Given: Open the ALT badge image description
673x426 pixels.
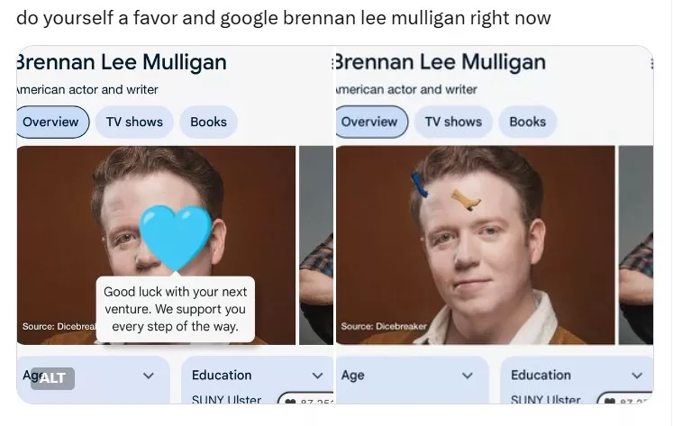Looking at the screenshot, I should (52, 378).
